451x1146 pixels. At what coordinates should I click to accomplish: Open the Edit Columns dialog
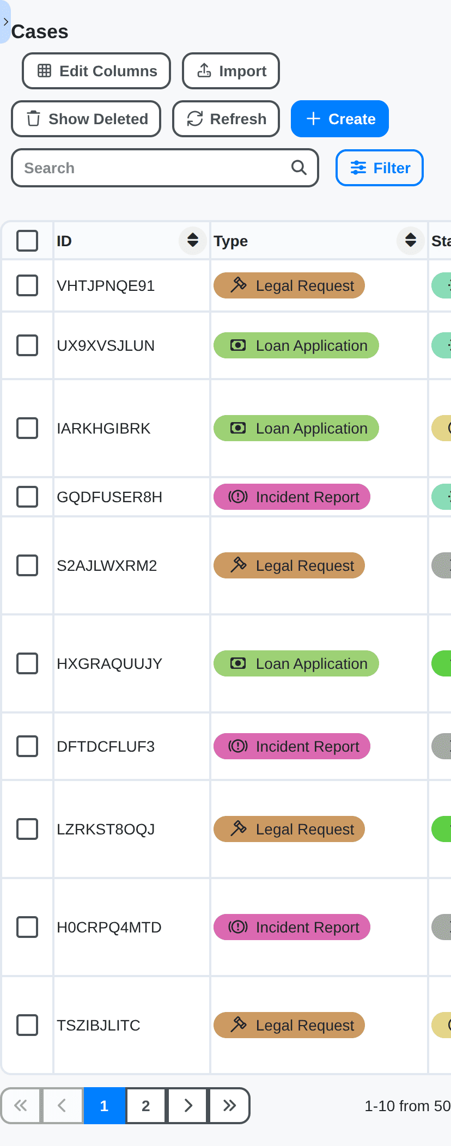96,71
